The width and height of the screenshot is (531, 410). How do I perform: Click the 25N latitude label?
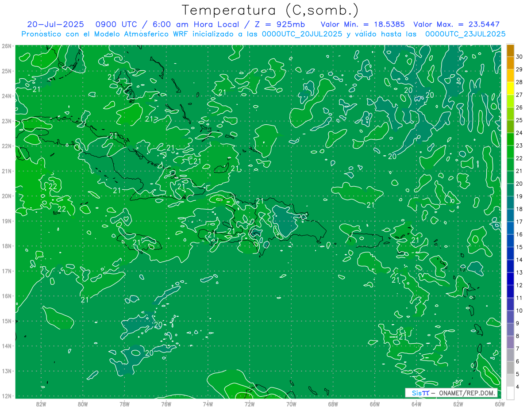point(6,71)
